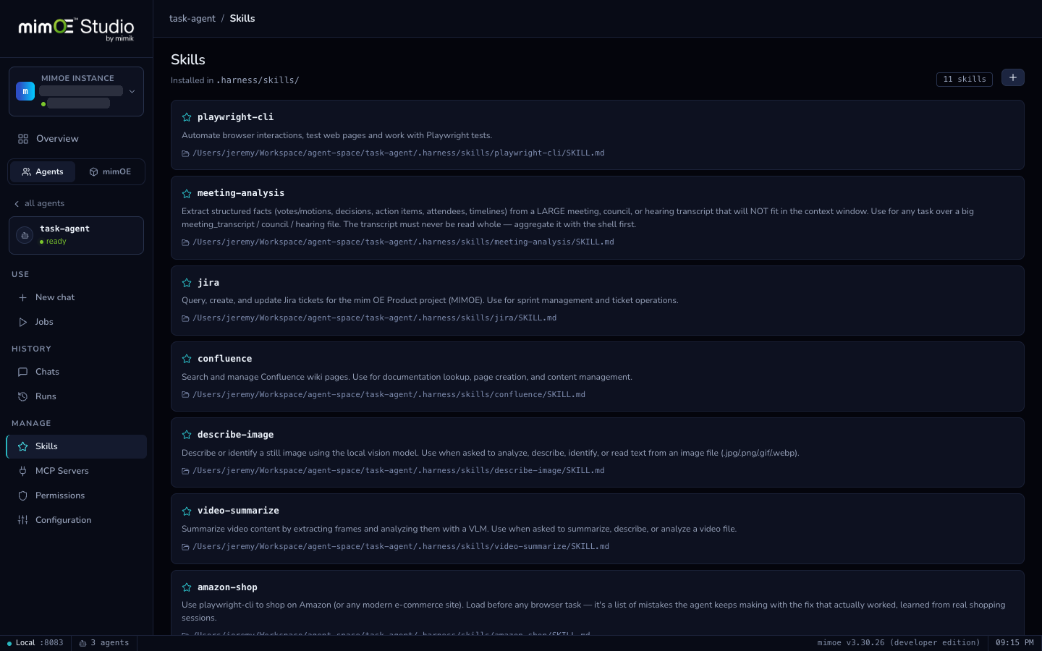Click the video-summarize skill title

click(x=238, y=511)
